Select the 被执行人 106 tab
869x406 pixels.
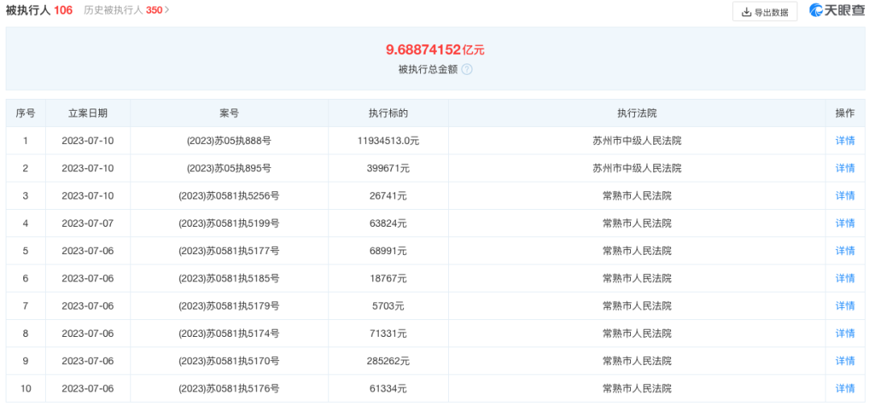coord(39,10)
